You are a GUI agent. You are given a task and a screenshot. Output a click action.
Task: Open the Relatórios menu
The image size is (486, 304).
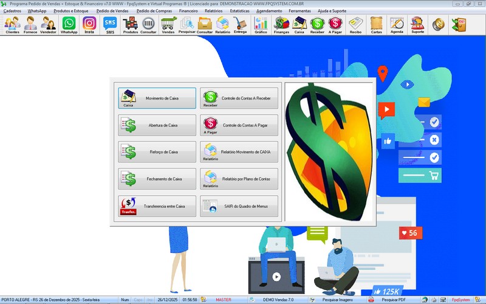pos(214,11)
